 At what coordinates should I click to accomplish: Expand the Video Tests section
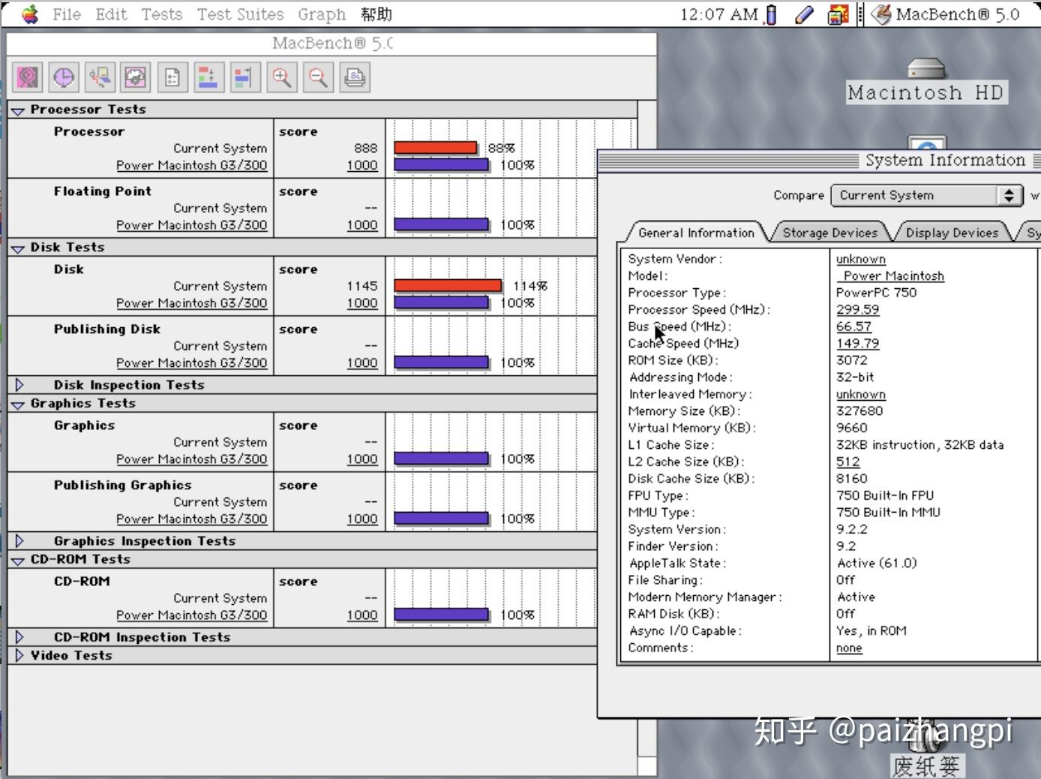[x=19, y=655]
